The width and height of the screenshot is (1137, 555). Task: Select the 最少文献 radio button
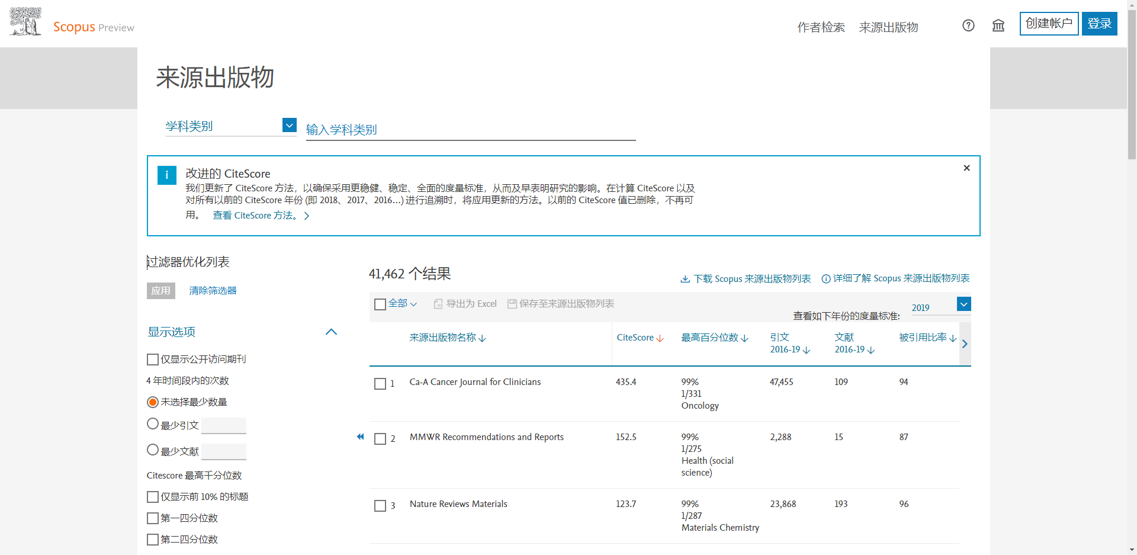[x=153, y=450]
